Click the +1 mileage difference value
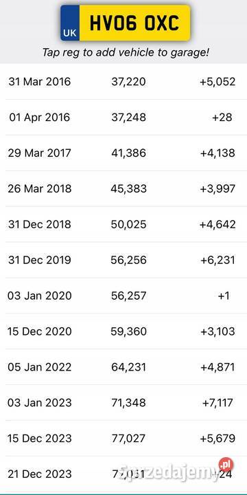 click(224, 296)
